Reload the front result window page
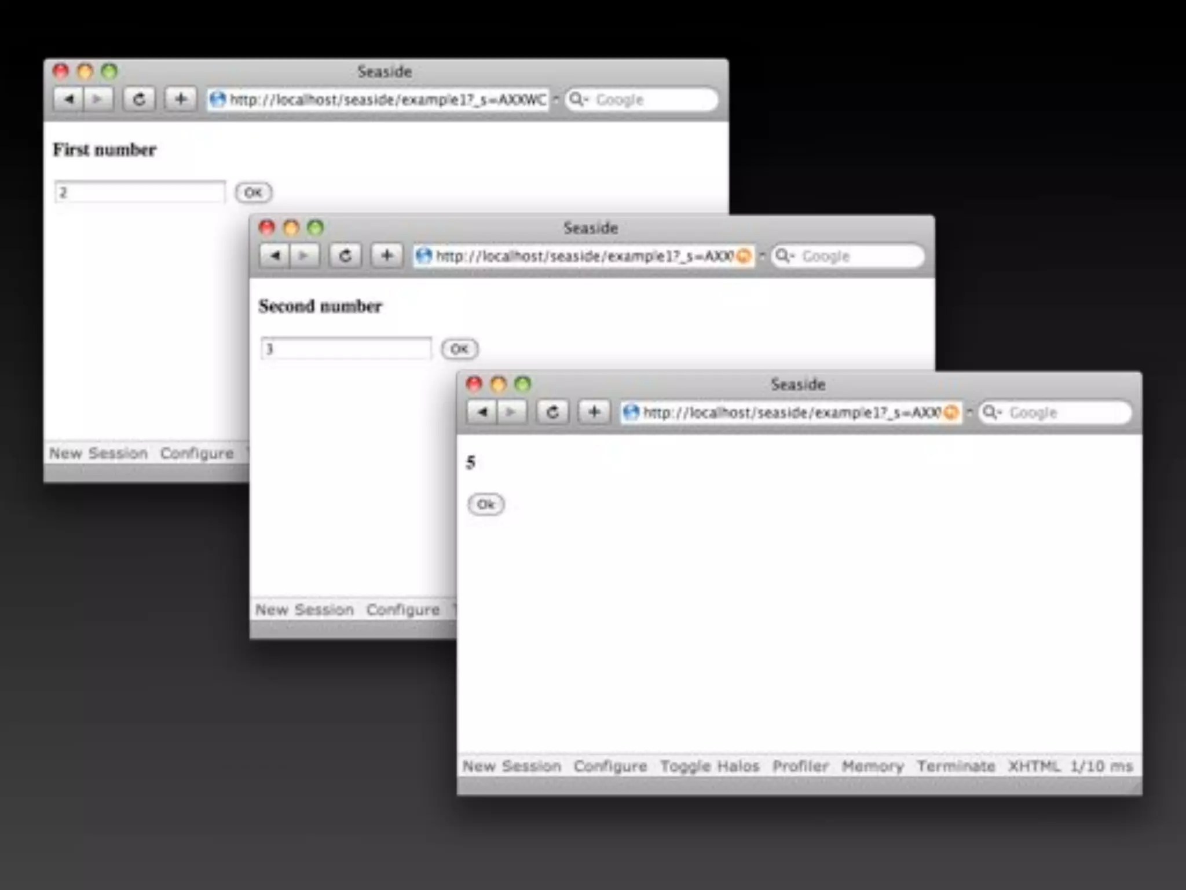Screen dimensions: 1186x890 click(552, 412)
